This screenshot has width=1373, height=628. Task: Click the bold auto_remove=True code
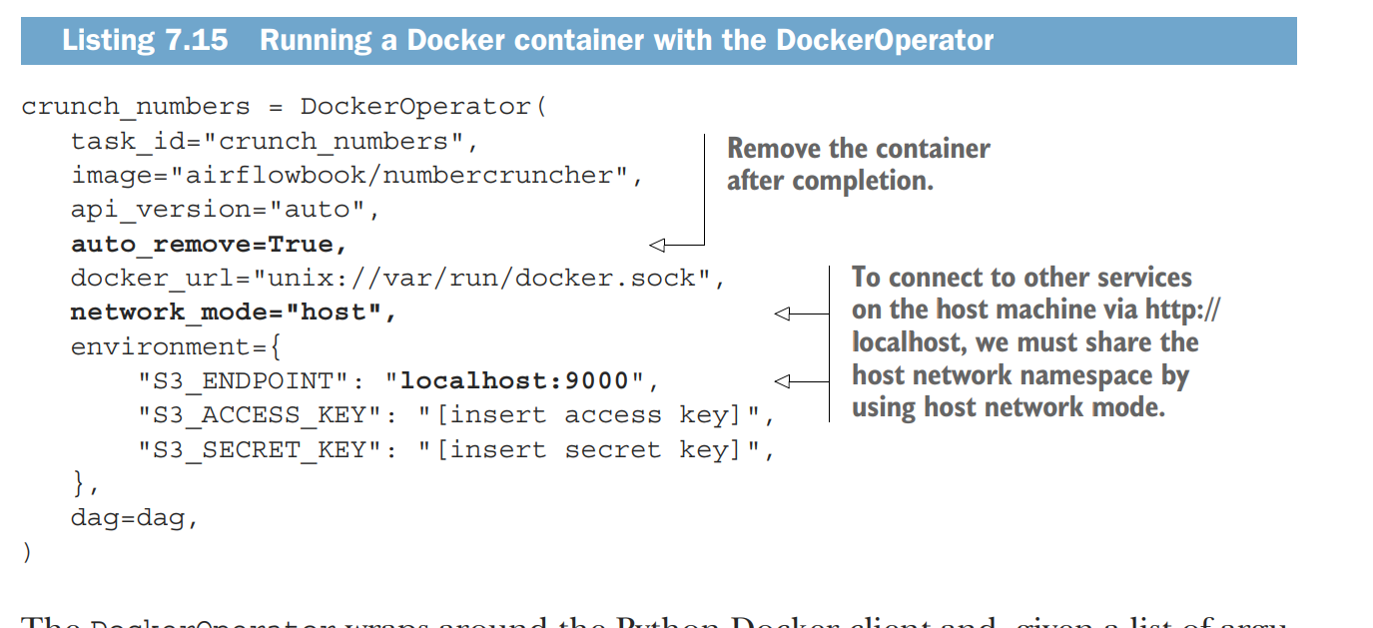click(x=209, y=245)
